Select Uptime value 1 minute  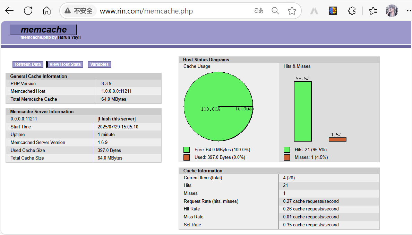[106, 134]
